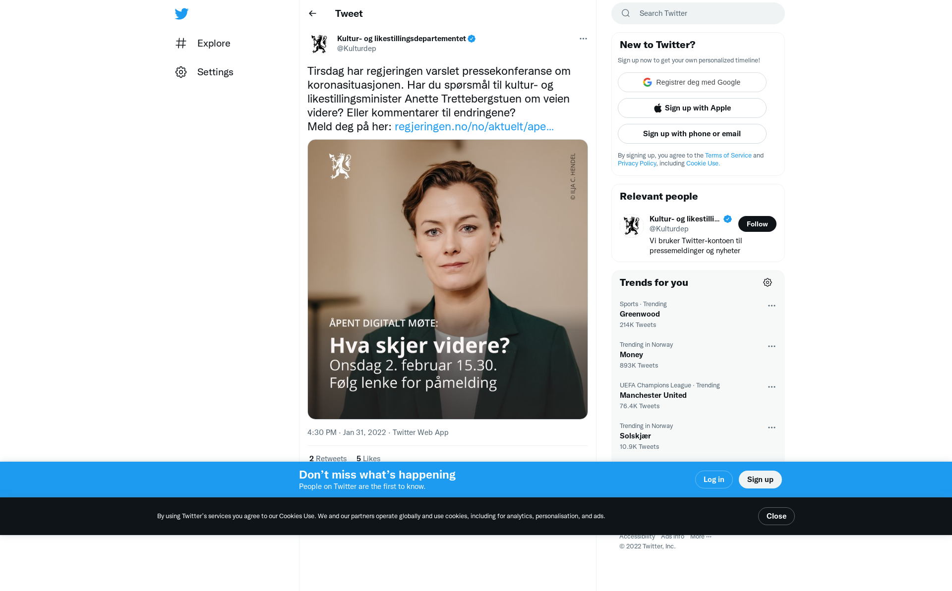Open Explore via the hashtag icon
This screenshot has height=591, width=952.
click(181, 44)
